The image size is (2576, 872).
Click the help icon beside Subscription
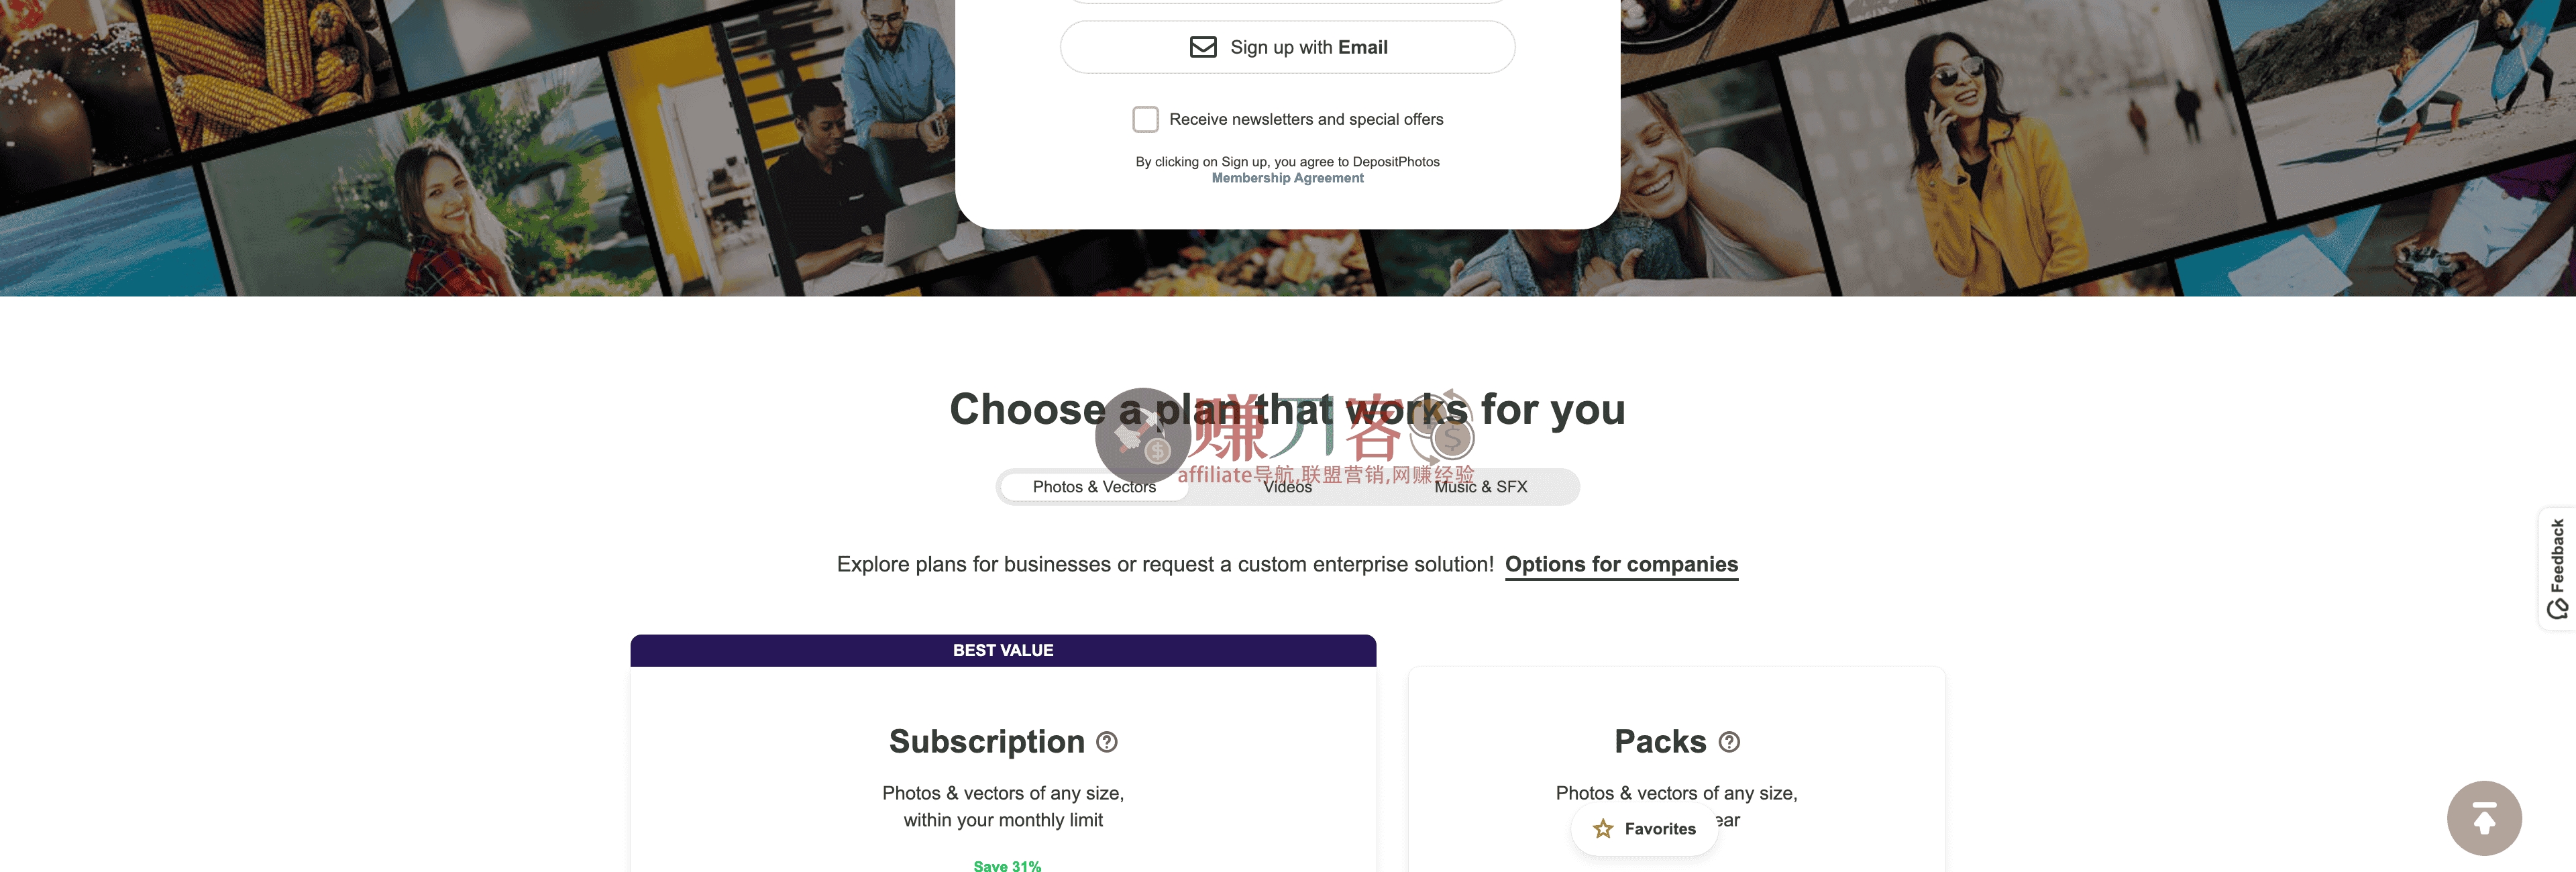pos(1106,742)
